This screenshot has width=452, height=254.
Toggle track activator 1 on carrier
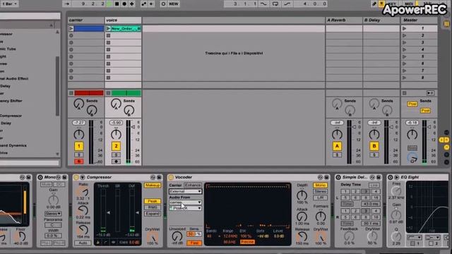click(x=78, y=146)
